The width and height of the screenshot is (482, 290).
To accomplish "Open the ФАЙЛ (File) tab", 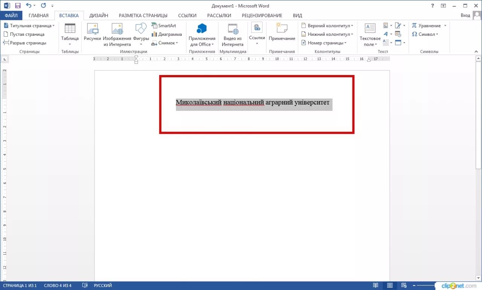I will (11, 15).
